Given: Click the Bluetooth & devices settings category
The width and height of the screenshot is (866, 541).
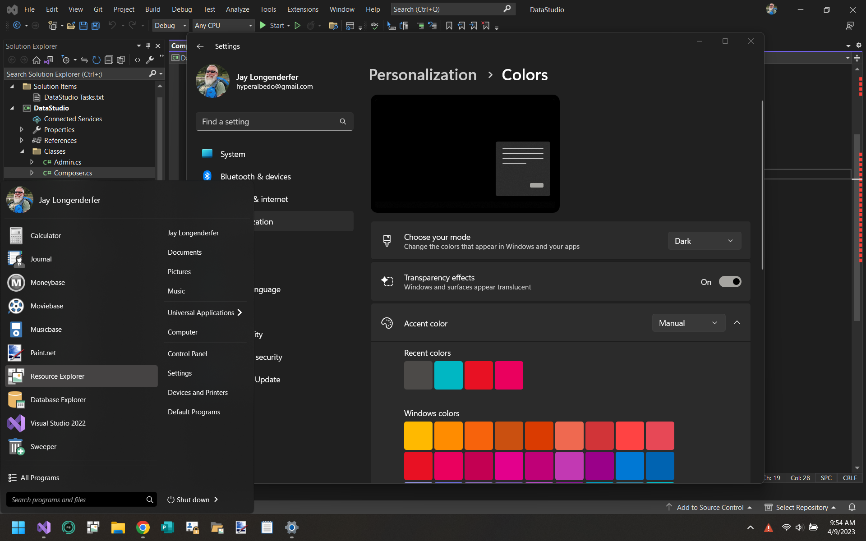Looking at the screenshot, I should [274, 177].
